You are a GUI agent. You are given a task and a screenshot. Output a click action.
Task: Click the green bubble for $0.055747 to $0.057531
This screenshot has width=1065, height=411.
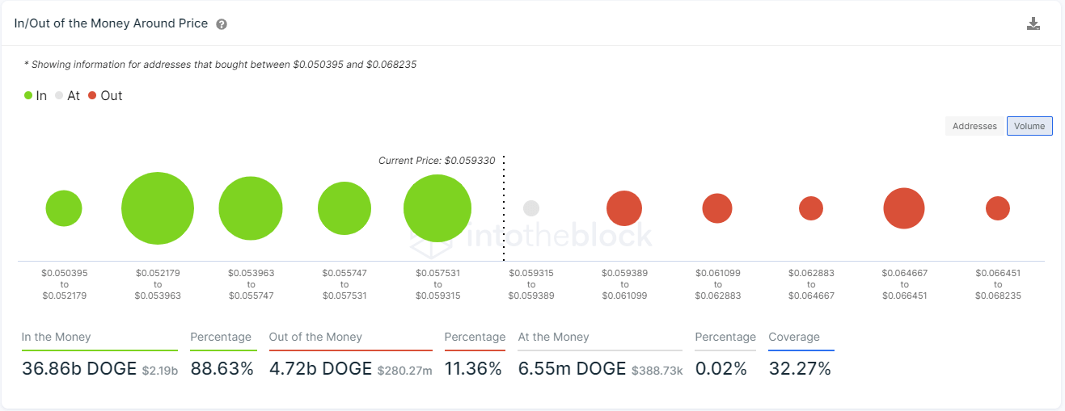[344, 208]
